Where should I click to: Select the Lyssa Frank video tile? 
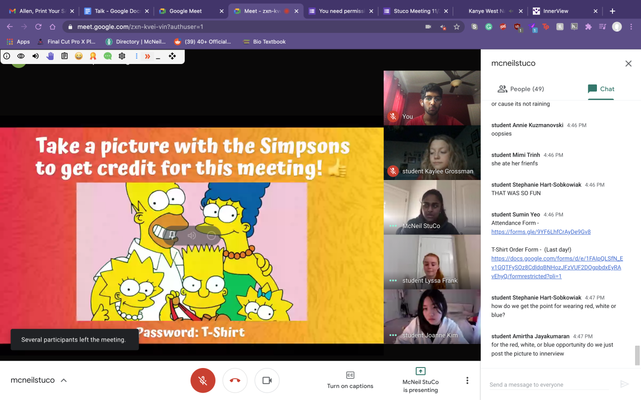[432, 262]
